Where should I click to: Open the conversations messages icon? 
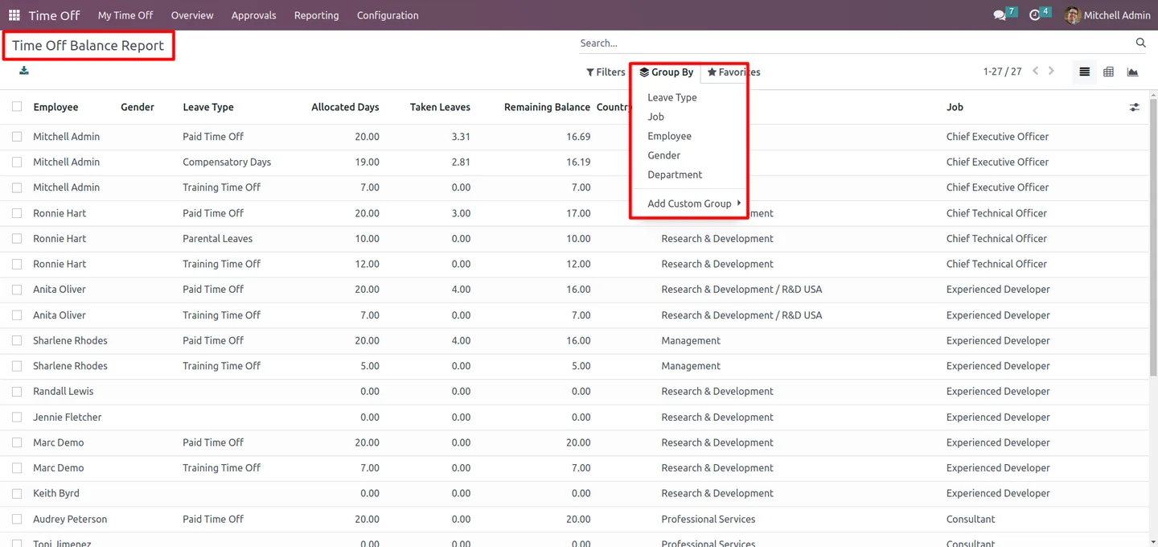(x=1000, y=15)
